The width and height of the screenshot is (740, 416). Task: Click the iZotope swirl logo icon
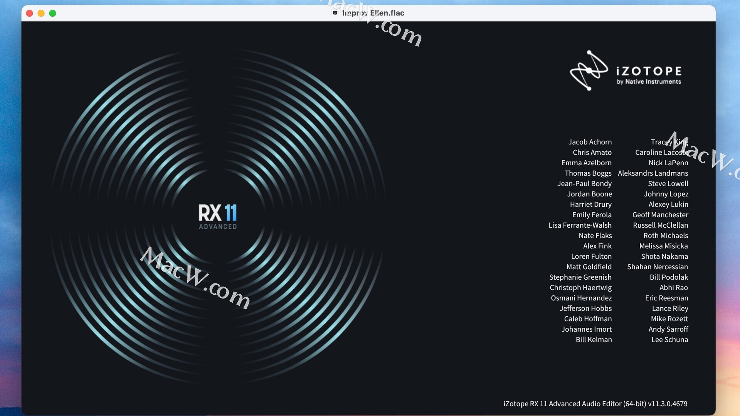(589, 70)
